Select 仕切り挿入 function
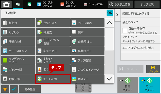This screenshot has width=161, height=94. click(x=53, y=23)
